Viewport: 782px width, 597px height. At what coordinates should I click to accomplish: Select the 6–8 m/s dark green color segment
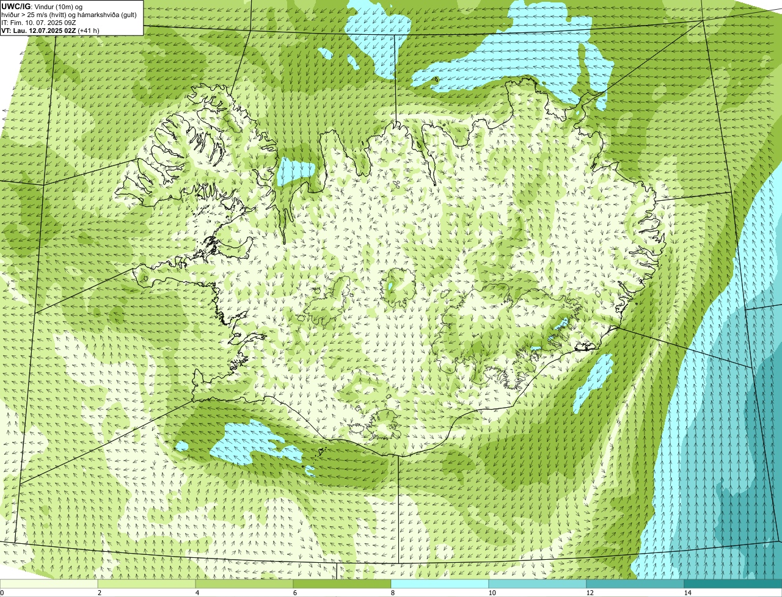point(342,584)
